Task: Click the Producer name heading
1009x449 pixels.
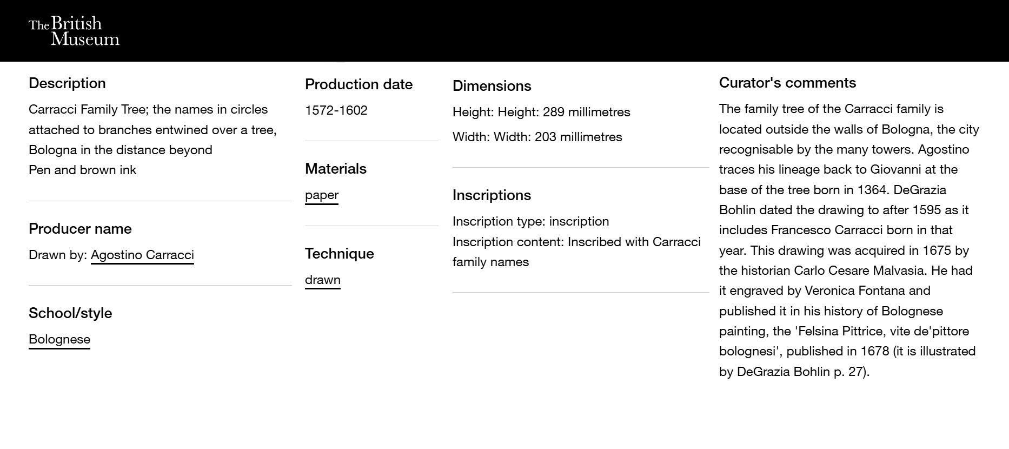Action: 80,229
